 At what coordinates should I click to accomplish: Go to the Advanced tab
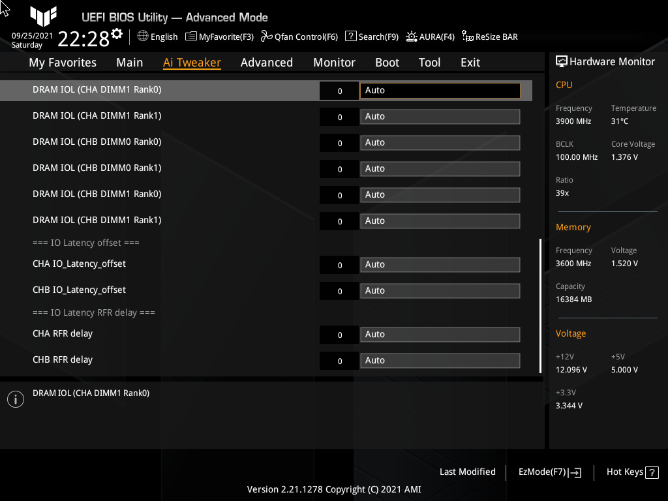click(x=267, y=63)
